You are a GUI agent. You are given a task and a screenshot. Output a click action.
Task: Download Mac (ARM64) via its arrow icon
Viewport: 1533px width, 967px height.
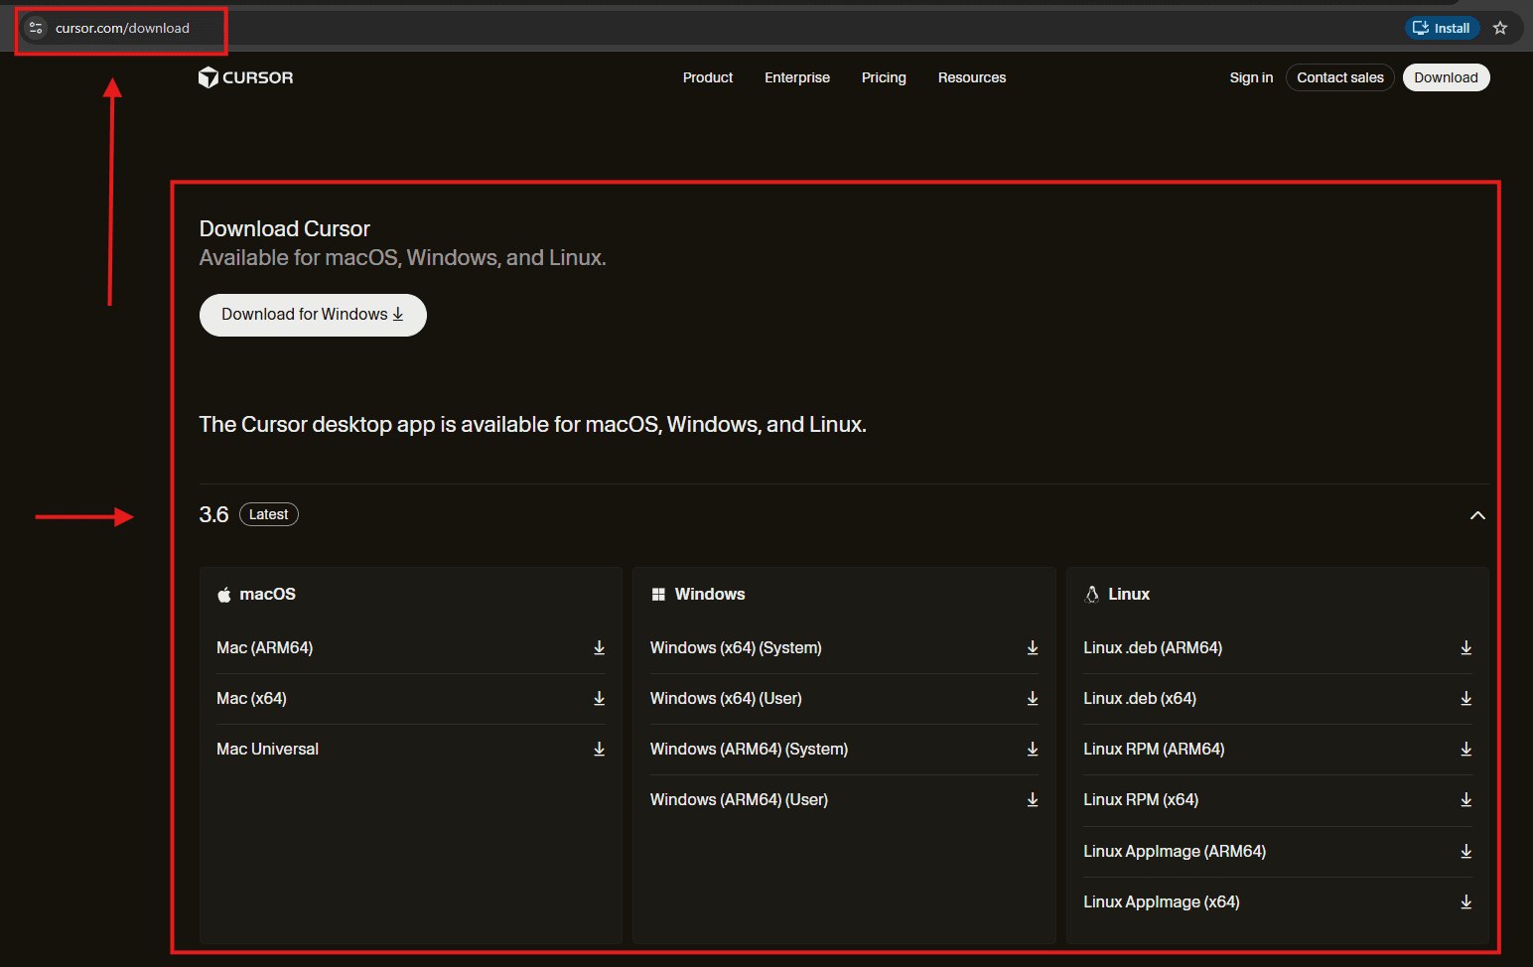click(x=599, y=647)
